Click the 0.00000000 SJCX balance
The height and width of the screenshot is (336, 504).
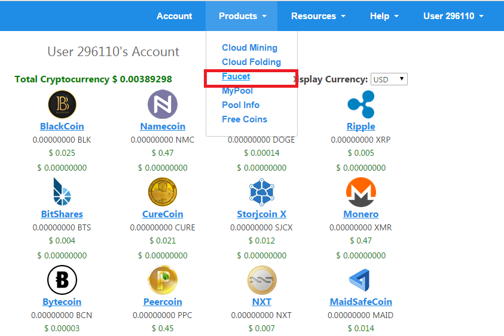click(261, 227)
